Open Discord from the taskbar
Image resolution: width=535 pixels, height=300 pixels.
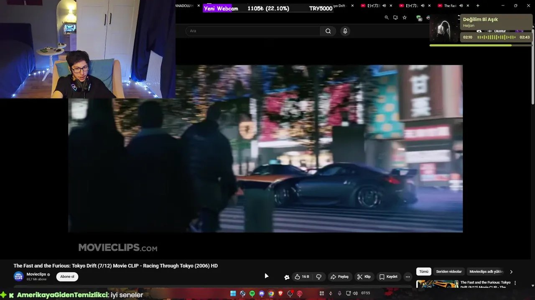pos(262,293)
